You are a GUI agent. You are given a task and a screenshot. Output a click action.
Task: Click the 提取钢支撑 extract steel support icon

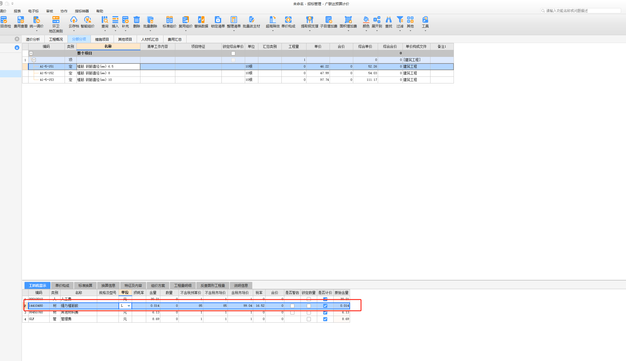[x=310, y=20]
